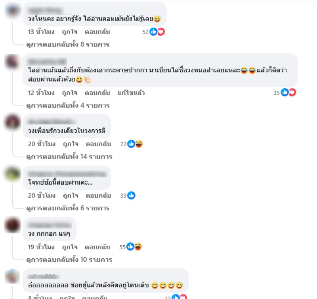Click first commenter's blurred profile picture
317x299 pixels.
(x=13, y=10)
